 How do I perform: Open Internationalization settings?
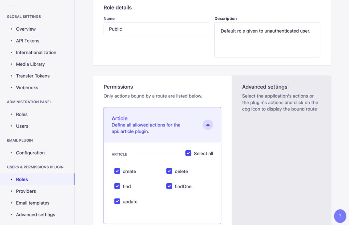pyautogui.click(x=36, y=52)
